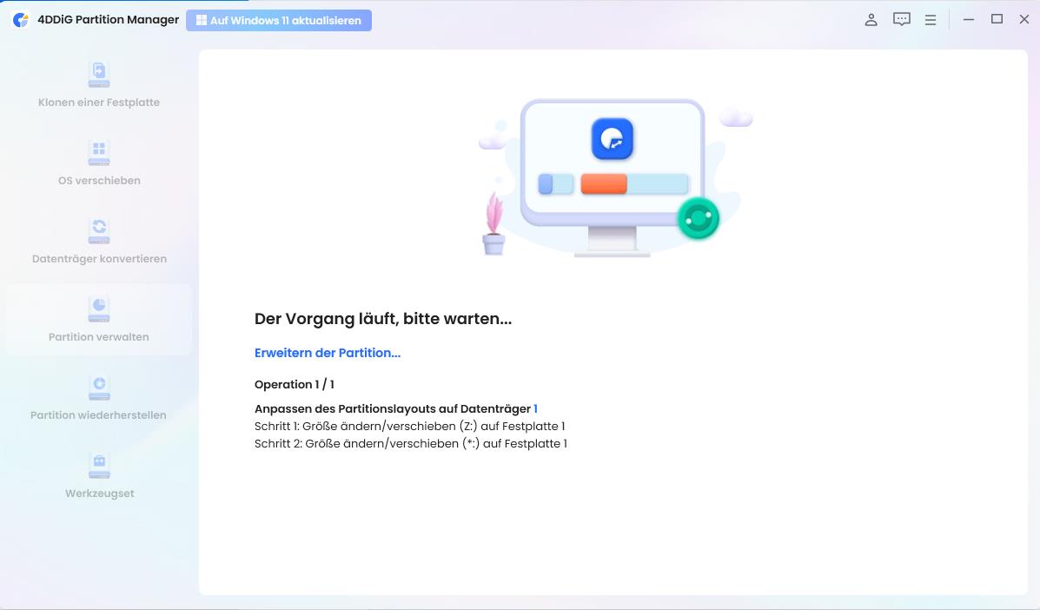The height and width of the screenshot is (610, 1040).
Task: Open the Partition verwalten section
Action: point(98,319)
